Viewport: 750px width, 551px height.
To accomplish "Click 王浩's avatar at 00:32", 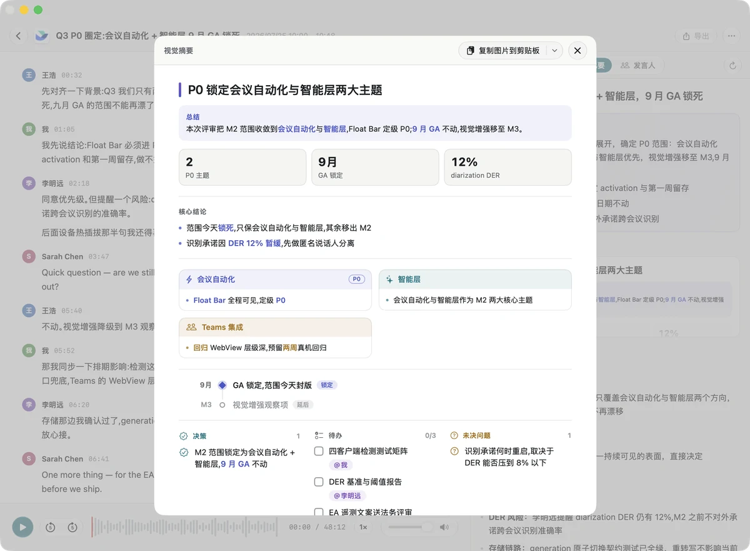I will coord(29,75).
